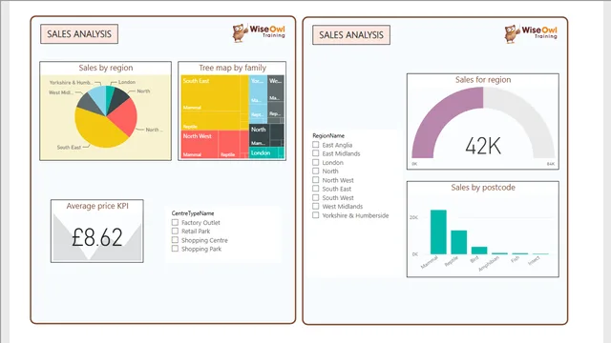Click the 'London' pie chart label
The width and height of the screenshot is (611, 343).
click(x=127, y=82)
